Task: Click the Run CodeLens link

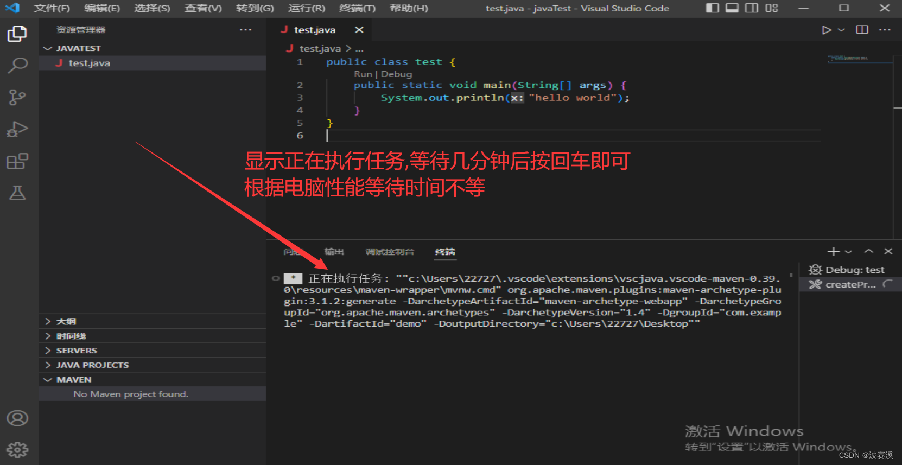Action: pos(363,74)
